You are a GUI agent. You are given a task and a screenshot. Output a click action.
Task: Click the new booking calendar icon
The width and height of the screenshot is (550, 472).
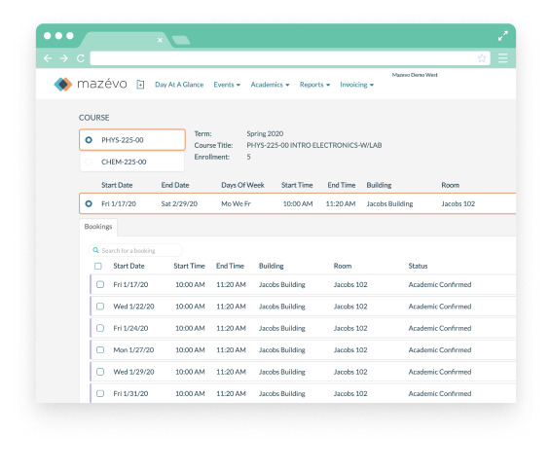(140, 85)
